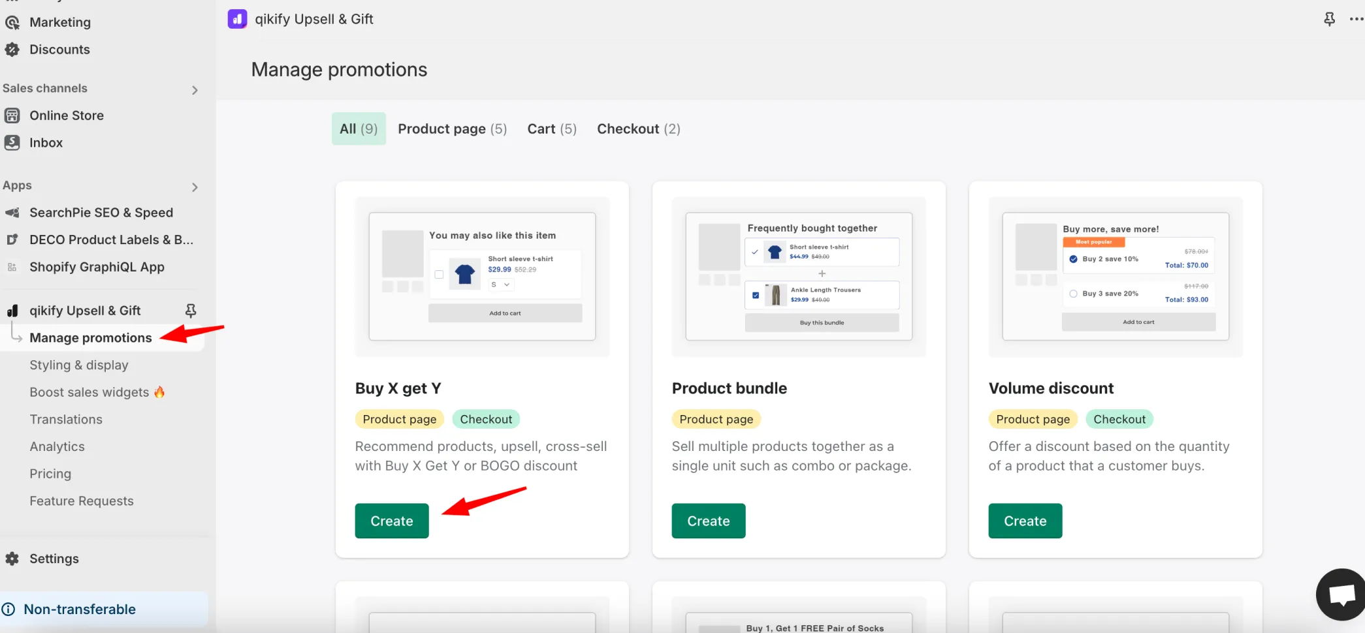
Task: Open the qikify app logo in header
Action: 237,19
